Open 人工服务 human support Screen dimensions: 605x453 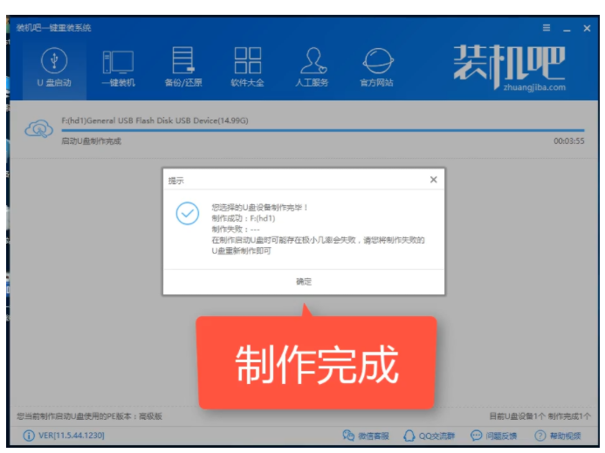pos(313,67)
